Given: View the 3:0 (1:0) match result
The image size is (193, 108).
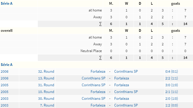Looking at the screenshot, I should coord(172,85).
